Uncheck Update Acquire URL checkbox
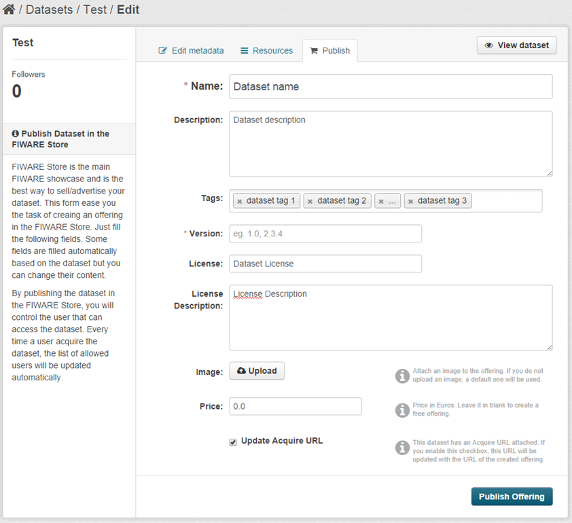Image resolution: width=572 pixels, height=523 pixels. click(233, 442)
